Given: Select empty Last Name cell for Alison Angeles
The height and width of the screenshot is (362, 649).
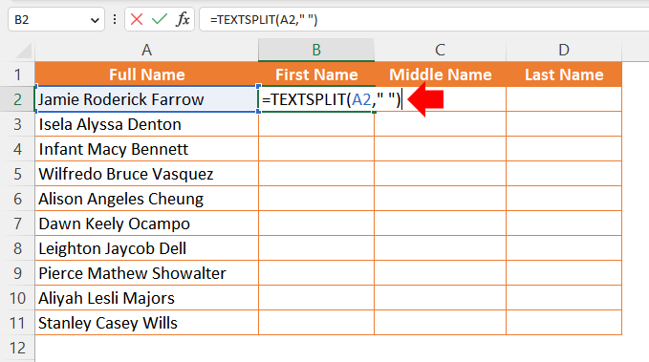Looking at the screenshot, I should point(564,199).
